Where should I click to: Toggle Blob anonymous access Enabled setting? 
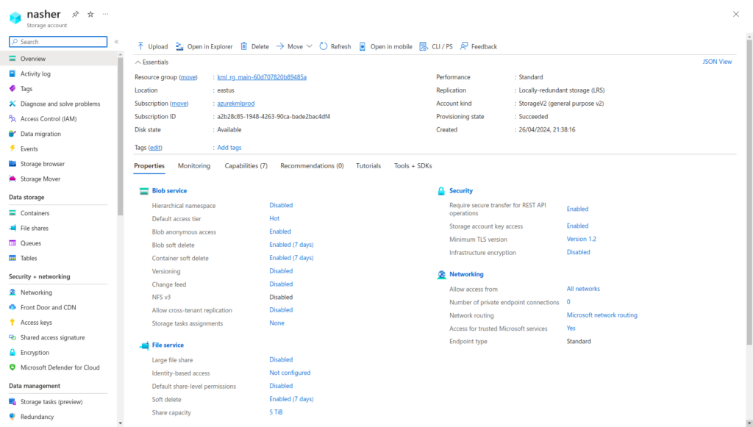(280, 232)
